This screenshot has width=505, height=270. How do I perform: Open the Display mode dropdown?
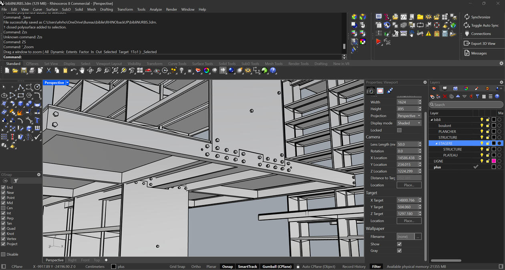pyautogui.click(x=408, y=123)
